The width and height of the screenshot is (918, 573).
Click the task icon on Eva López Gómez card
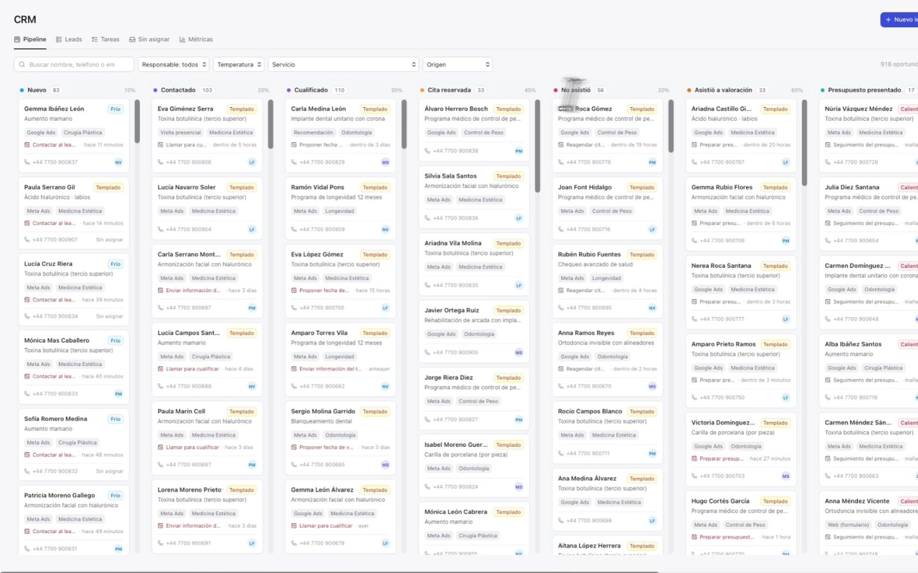click(294, 291)
